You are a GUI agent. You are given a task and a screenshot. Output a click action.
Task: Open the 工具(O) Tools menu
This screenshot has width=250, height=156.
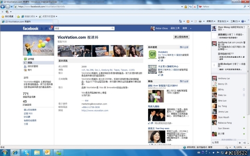pyautogui.click(x=235, y=21)
